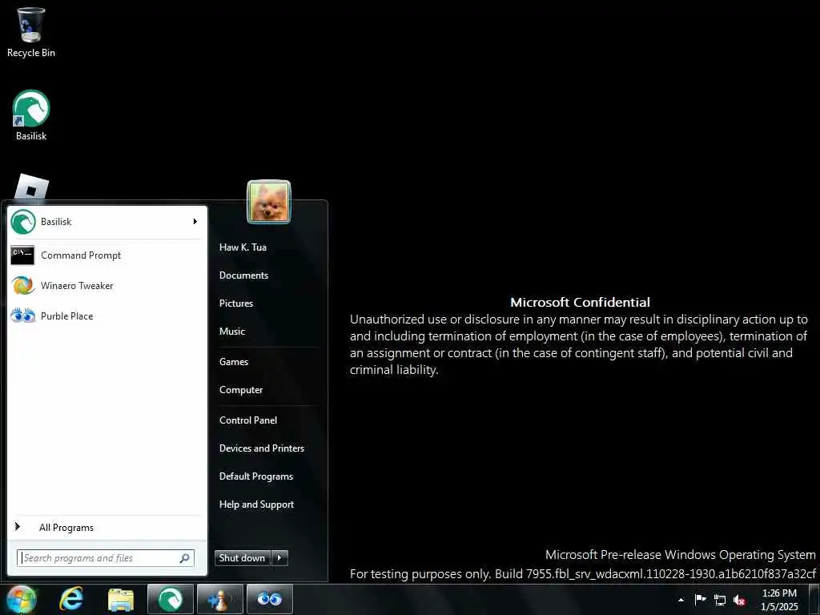
Task: Show hidden tray icons arrow
Action: 681,600
